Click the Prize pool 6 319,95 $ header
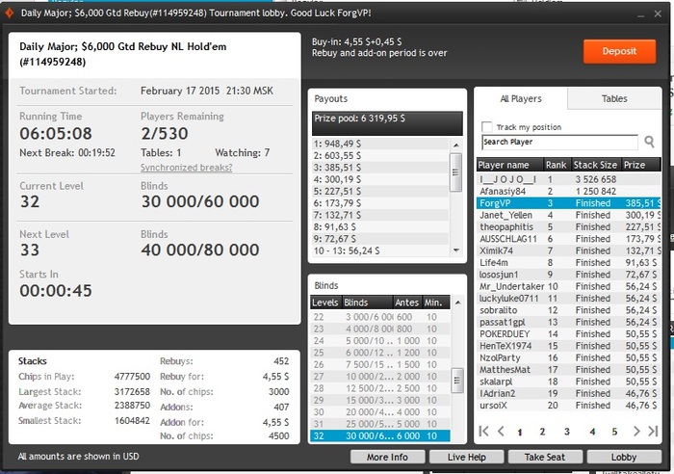The image size is (674, 474). [387, 123]
